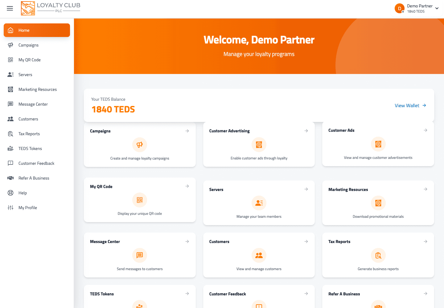The height and width of the screenshot is (308, 444).
Task: Click the Customer Advertising card arrow
Action: click(x=306, y=131)
